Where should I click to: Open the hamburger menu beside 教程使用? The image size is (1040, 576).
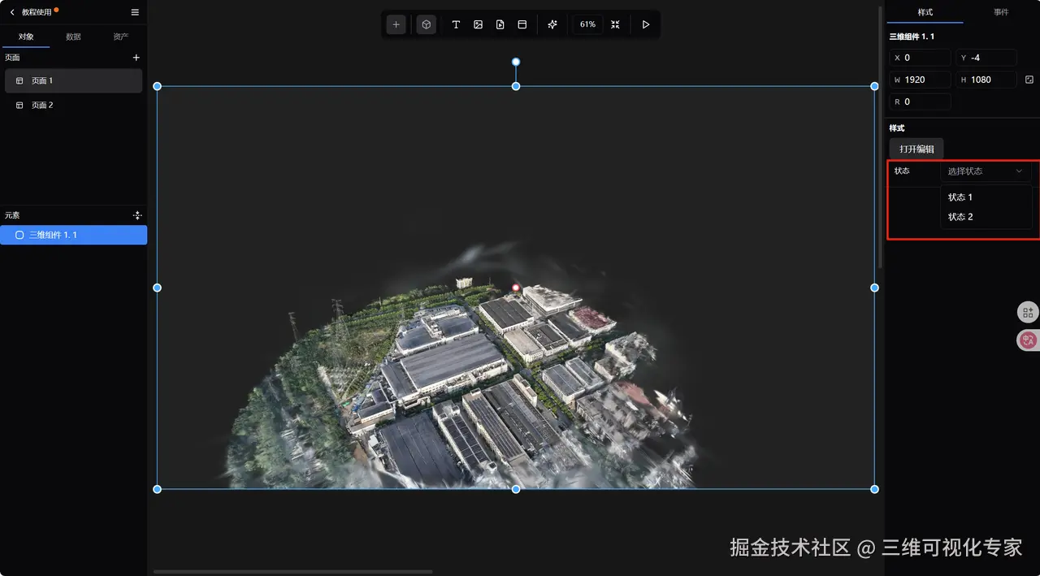(135, 12)
